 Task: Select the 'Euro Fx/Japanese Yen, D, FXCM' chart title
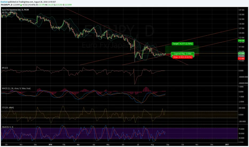click(x=15, y=10)
